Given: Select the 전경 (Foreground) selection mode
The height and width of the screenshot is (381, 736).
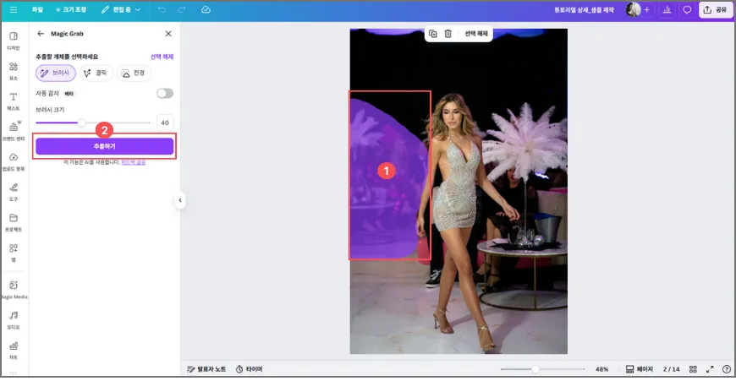Looking at the screenshot, I should (134, 73).
